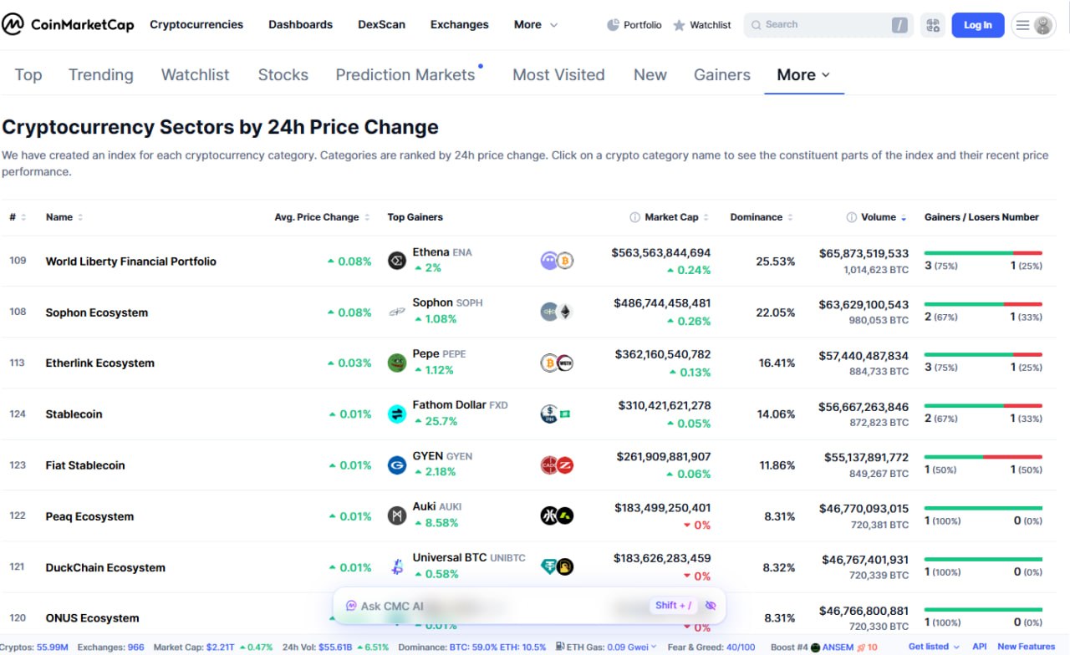The image size is (1070, 655).
Task: Click the info icon beside Volume
Action: (852, 217)
